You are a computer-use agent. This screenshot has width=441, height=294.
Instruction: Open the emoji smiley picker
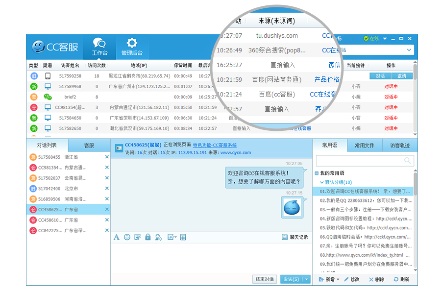tap(127, 237)
